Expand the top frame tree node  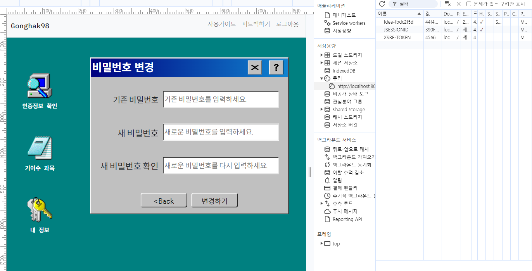pos(322,243)
